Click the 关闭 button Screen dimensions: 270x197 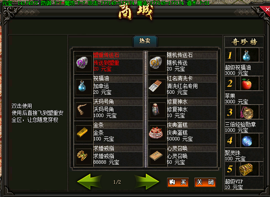[x=205, y=182]
